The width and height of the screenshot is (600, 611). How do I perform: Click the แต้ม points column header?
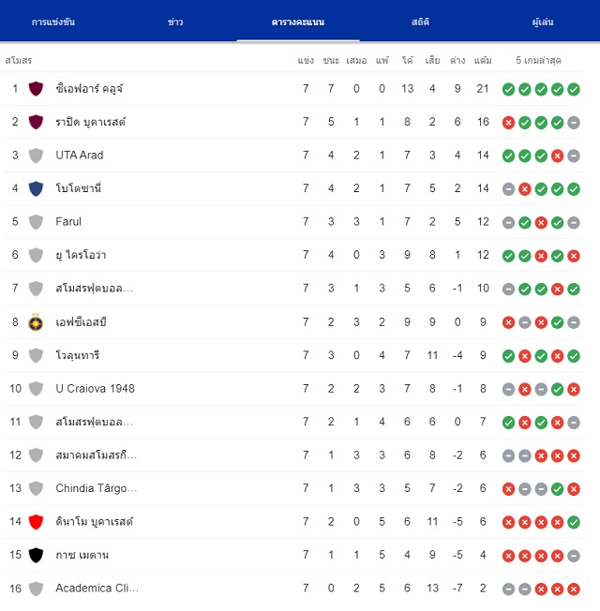point(483,60)
